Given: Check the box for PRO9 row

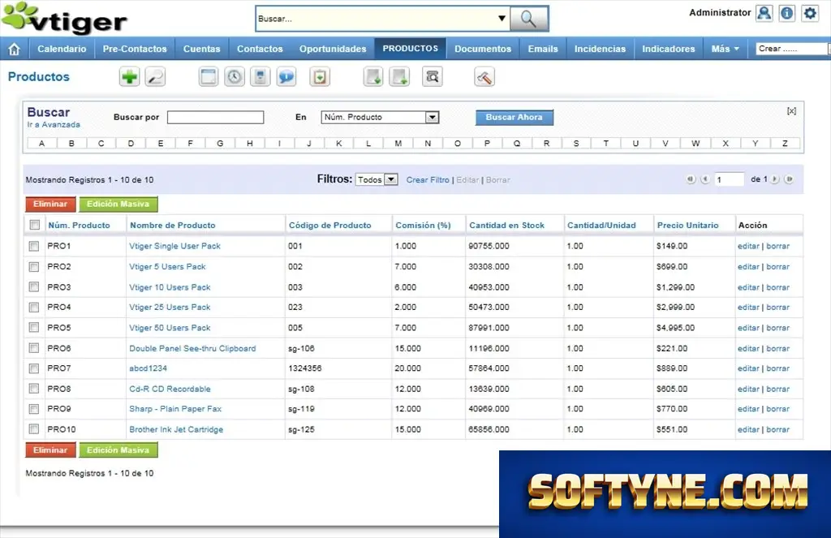Looking at the screenshot, I should (x=34, y=409).
